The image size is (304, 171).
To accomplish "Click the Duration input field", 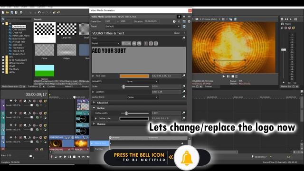I will click(152, 21).
